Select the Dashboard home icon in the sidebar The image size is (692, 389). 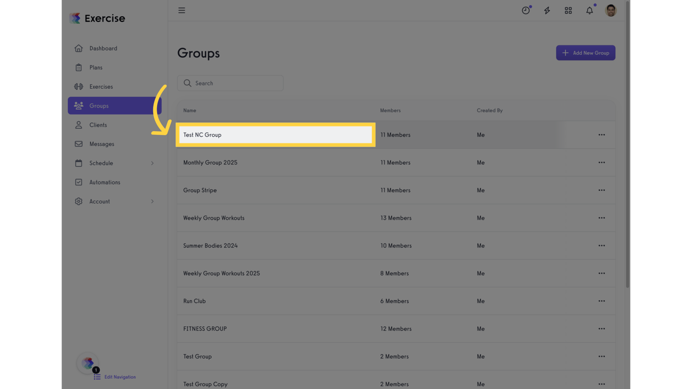(x=79, y=48)
